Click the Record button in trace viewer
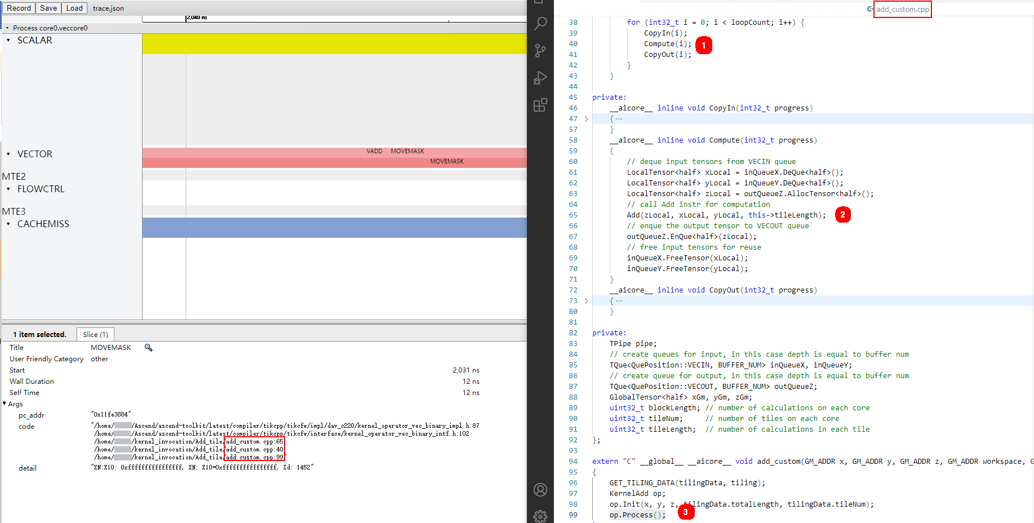The height and width of the screenshot is (523, 1034). coord(19,8)
